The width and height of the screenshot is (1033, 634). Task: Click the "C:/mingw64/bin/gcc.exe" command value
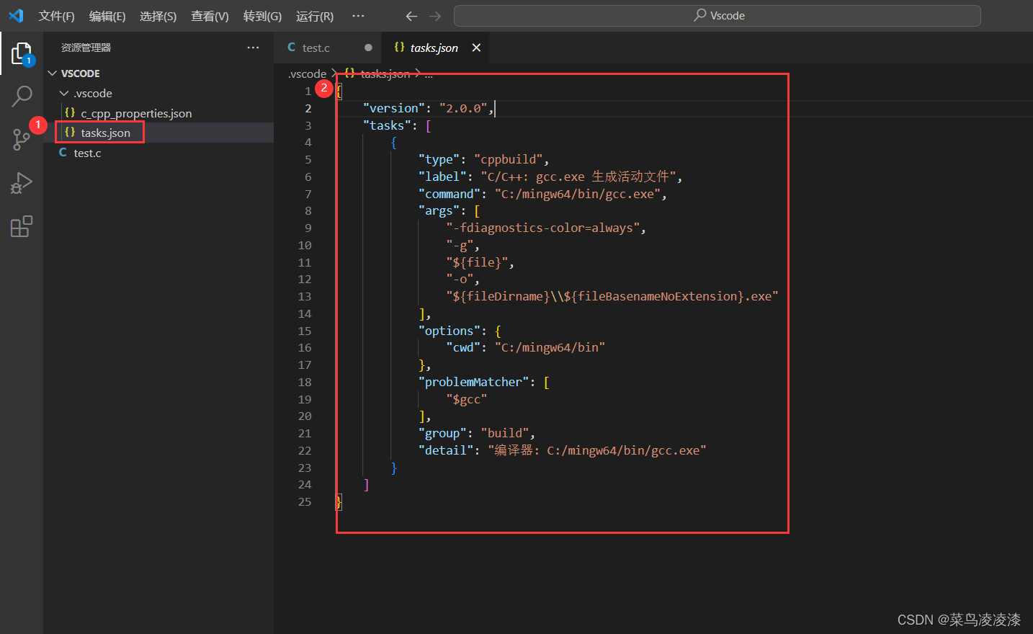tap(578, 194)
